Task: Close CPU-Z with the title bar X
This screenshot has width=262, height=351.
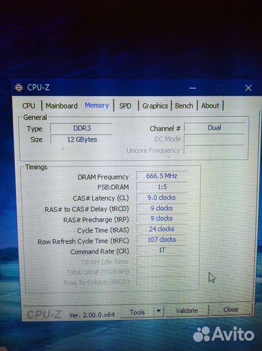Action: click(248, 88)
